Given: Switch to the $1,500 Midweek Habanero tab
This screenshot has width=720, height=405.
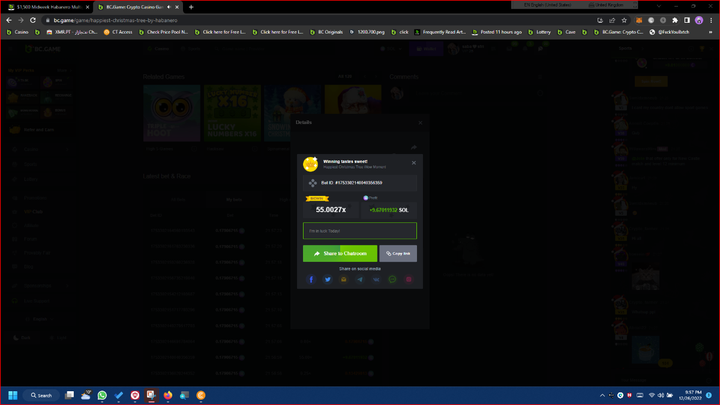Looking at the screenshot, I should point(49,7).
